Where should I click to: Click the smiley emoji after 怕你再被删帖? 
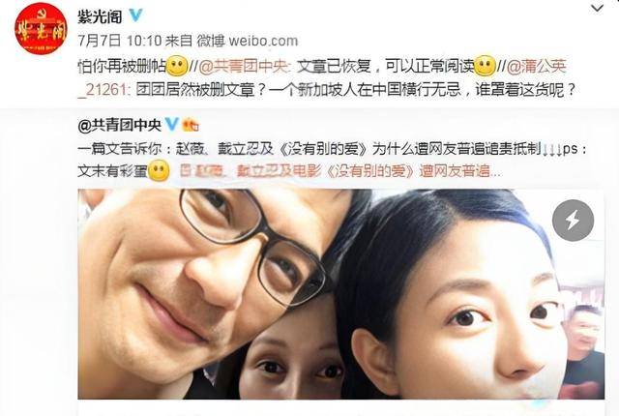177,66
